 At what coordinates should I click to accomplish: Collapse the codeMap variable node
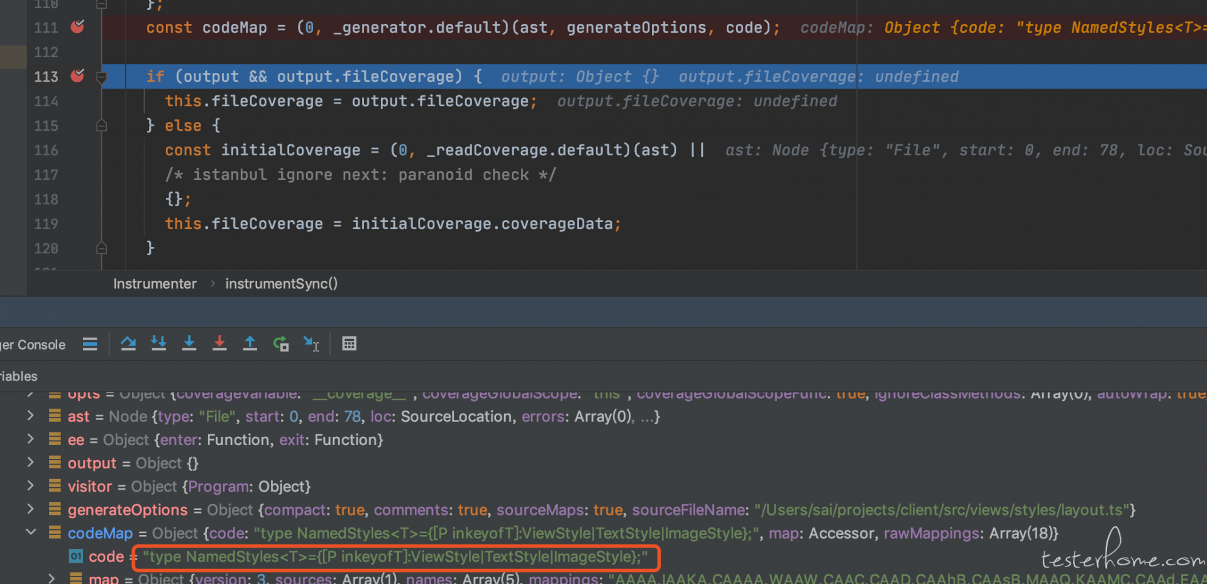(x=30, y=532)
